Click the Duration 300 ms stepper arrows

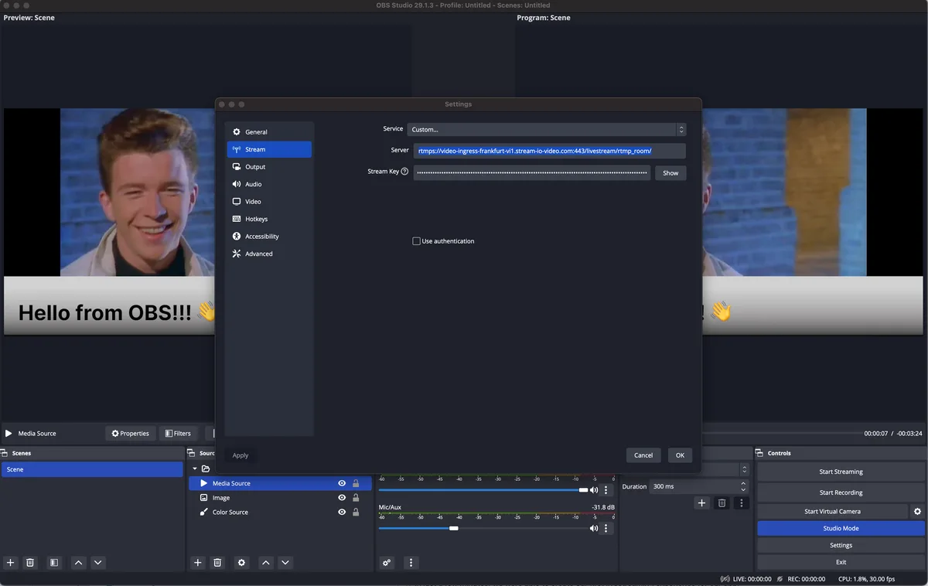743,486
